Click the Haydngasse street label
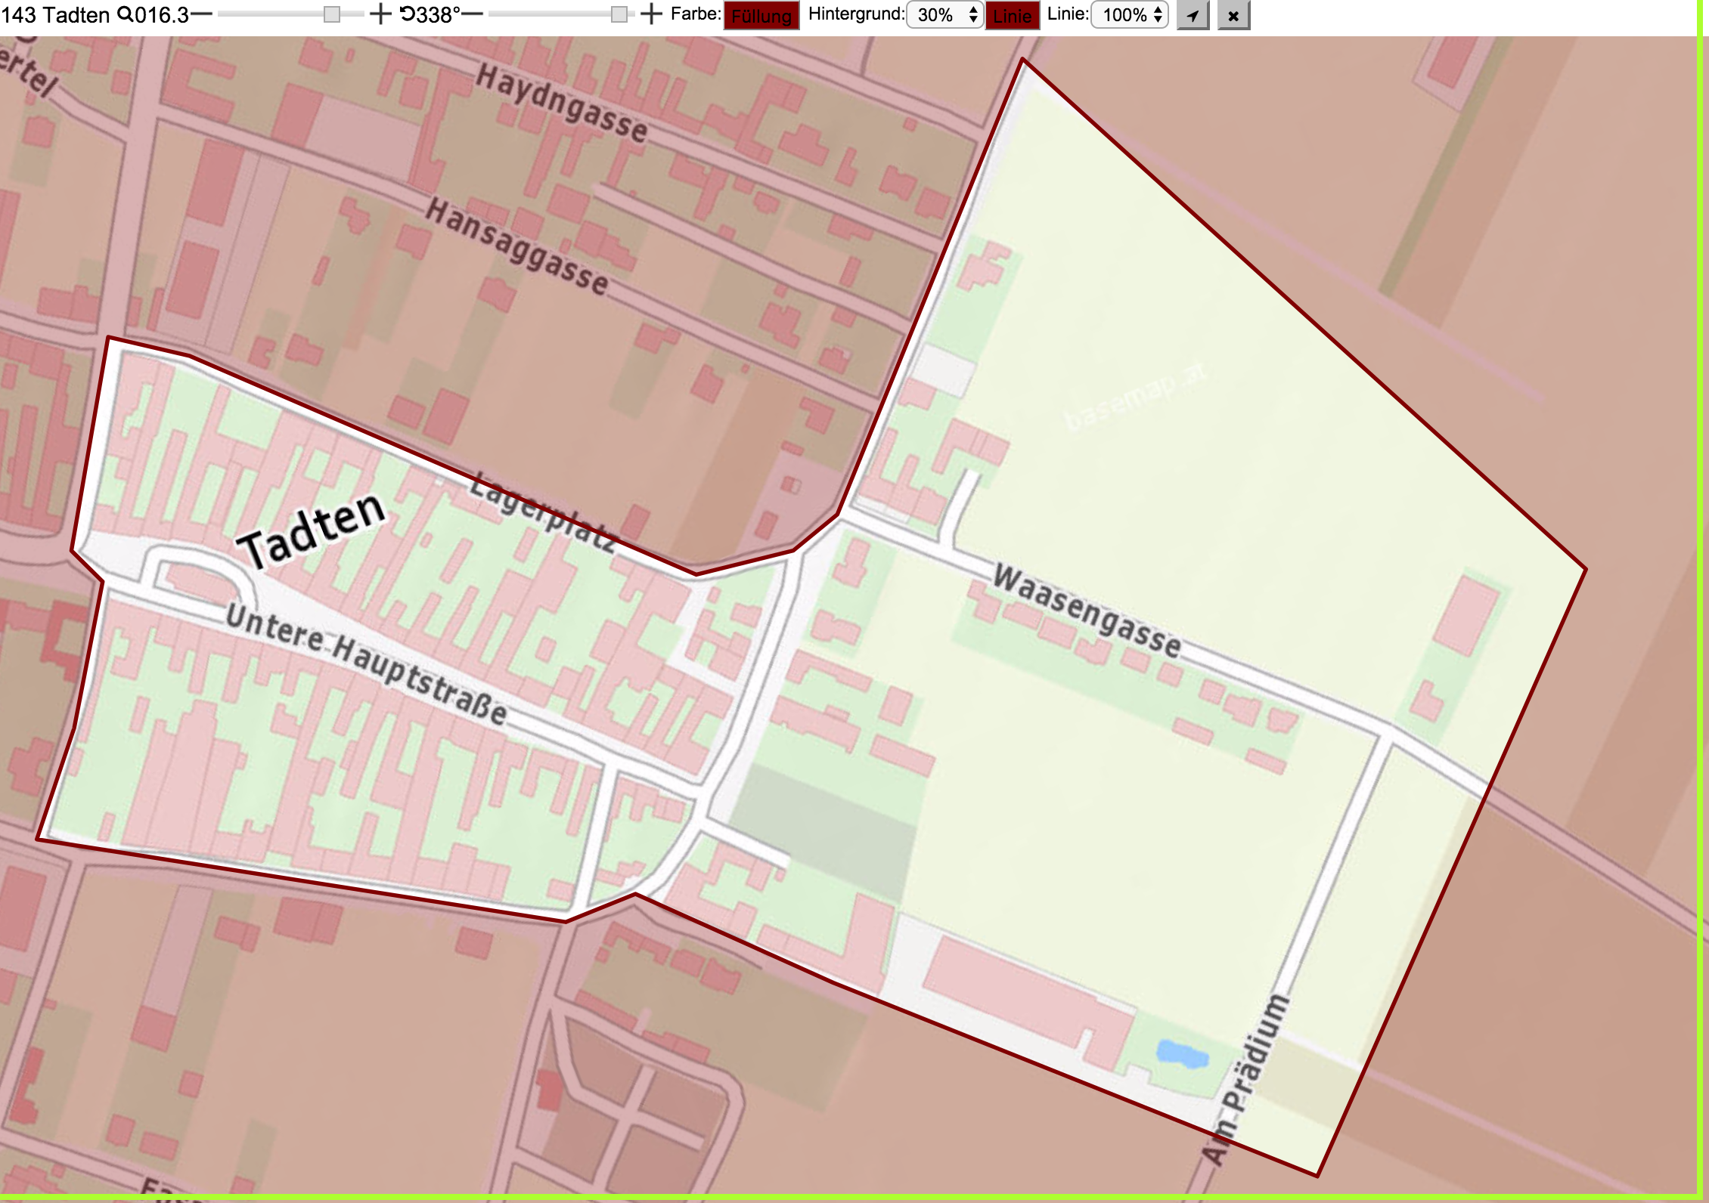 tap(562, 104)
